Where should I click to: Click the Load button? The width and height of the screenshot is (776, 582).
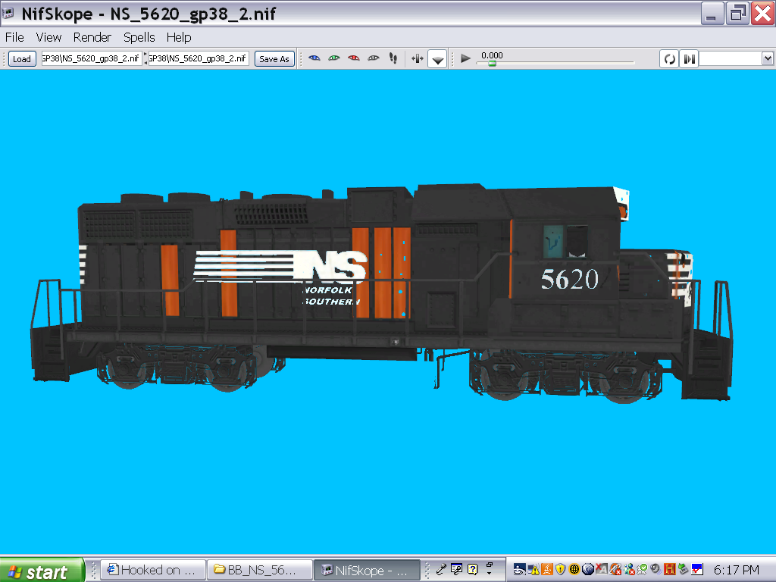tap(22, 59)
